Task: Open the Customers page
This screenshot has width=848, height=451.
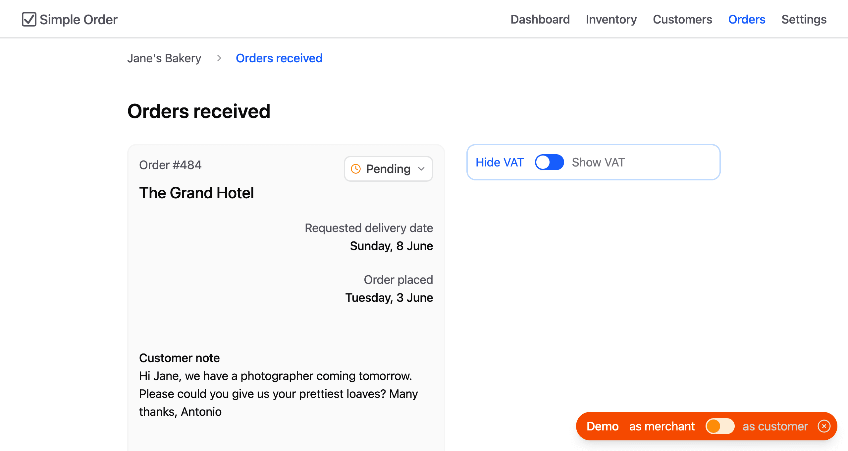Action: click(682, 19)
